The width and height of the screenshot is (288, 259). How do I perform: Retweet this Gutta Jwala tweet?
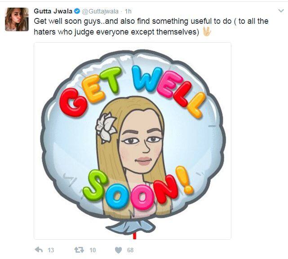[80, 250]
